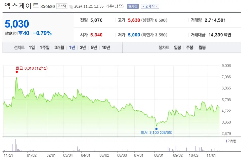Click the 5,793 y-axis label

226,100
